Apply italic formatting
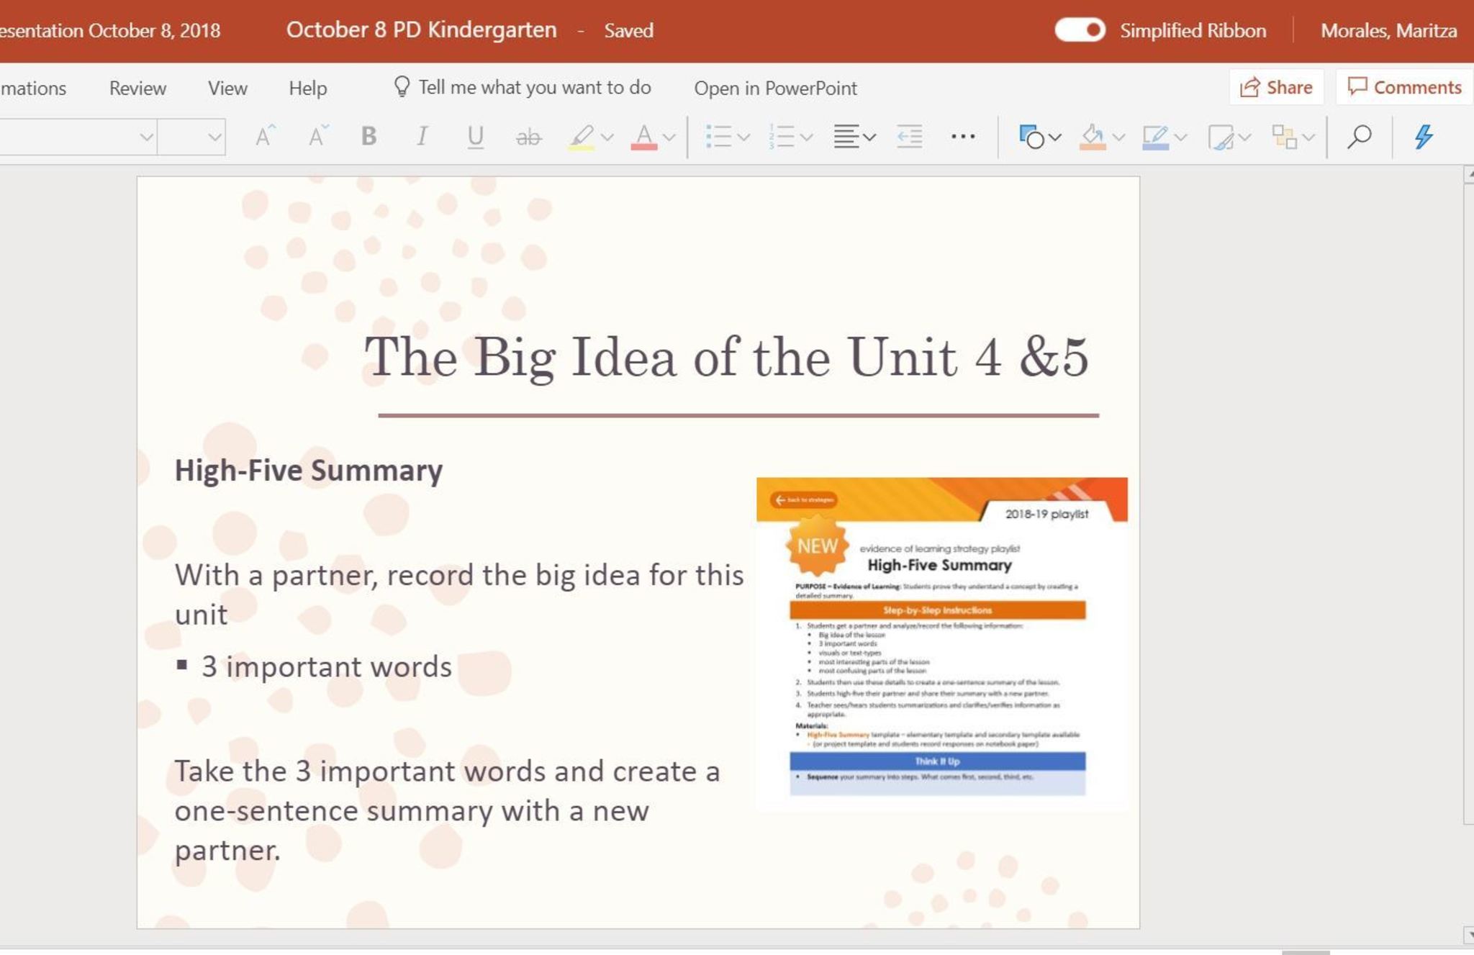 click(x=422, y=136)
